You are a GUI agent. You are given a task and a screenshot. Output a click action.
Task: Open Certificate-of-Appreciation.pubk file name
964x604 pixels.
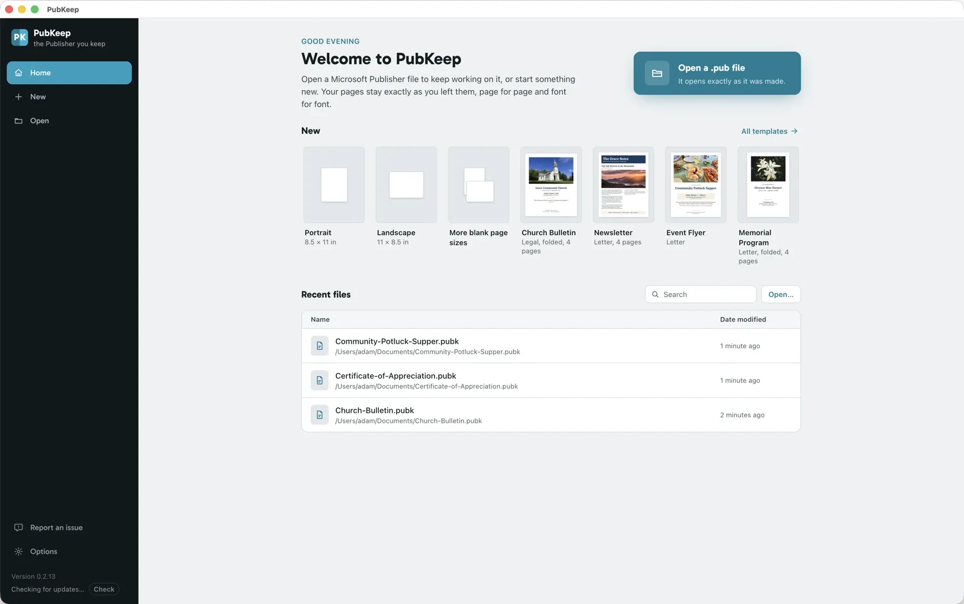[396, 376]
